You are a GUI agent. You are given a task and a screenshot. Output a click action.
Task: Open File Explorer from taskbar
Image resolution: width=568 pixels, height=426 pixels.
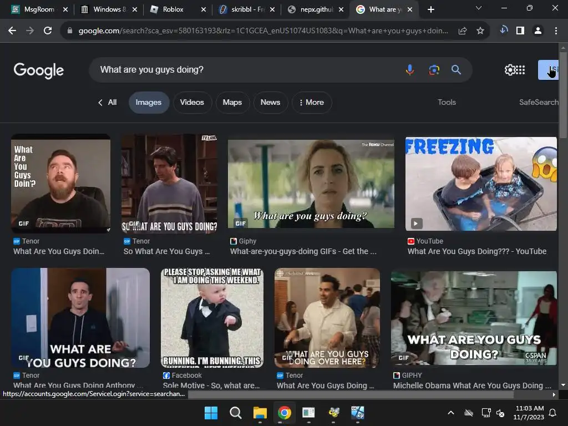pyautogui.click(x=260, y=413)
